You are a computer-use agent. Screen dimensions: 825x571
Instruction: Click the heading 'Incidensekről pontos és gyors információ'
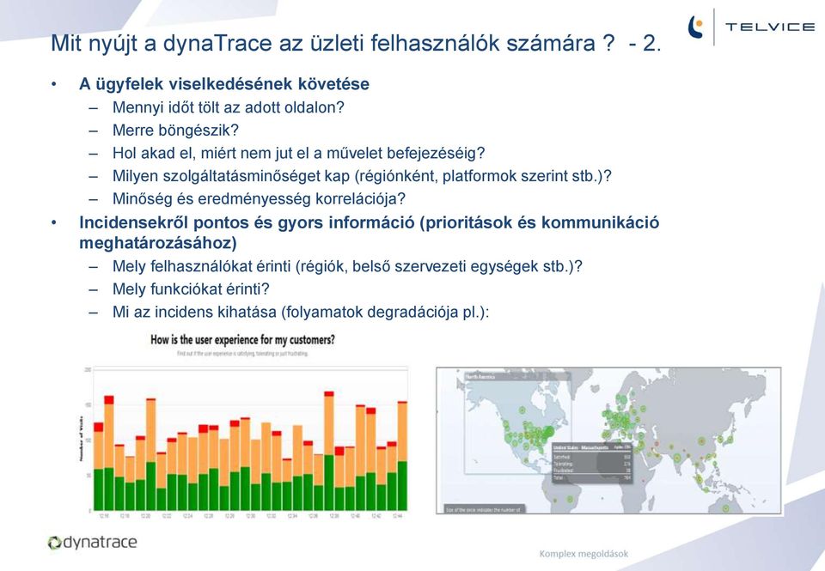[369, 233]
